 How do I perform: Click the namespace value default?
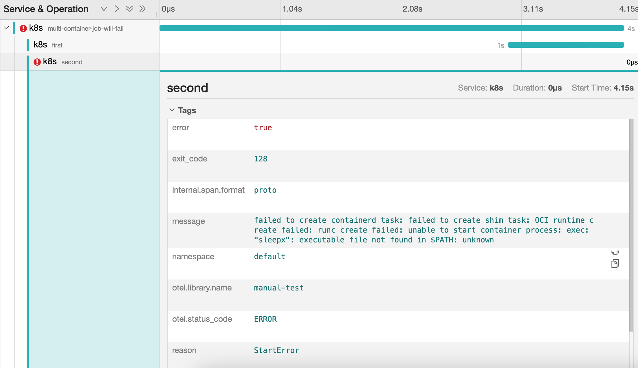pos(269,257)
